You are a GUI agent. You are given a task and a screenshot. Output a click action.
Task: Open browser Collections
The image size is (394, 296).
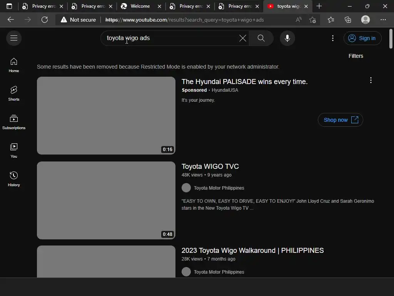coord(348,20)
